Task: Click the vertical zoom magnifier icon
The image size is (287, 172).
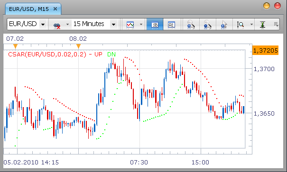Action: pos(241,25)
